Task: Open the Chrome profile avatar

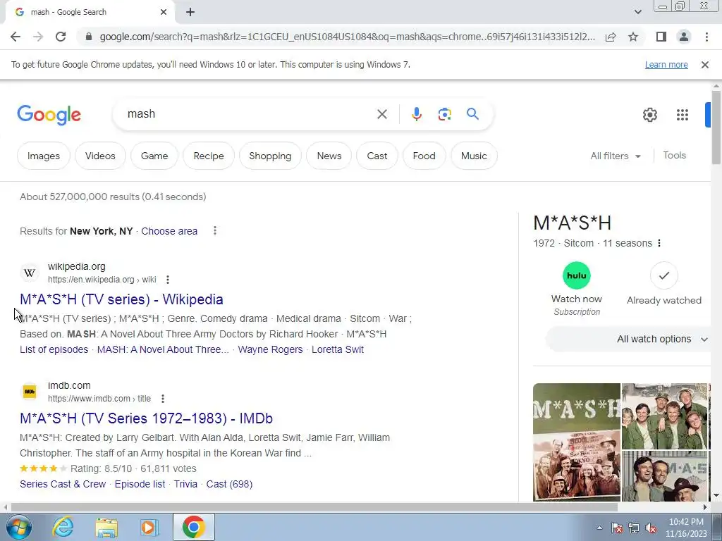Action: (x=684, y=37)
